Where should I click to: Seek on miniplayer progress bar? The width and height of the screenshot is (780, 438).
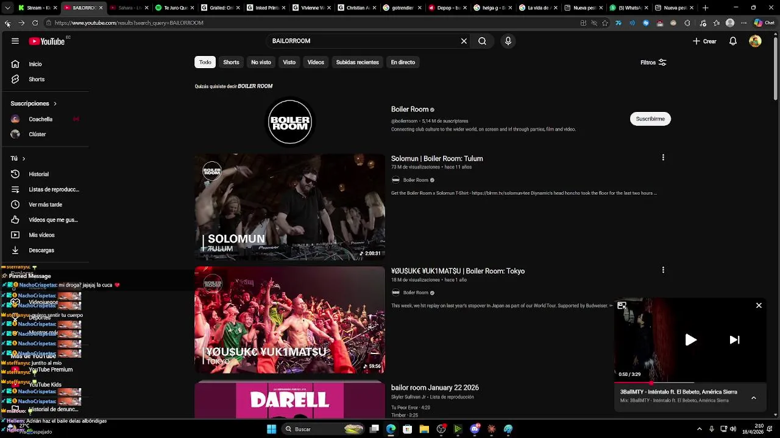[690, 383]
